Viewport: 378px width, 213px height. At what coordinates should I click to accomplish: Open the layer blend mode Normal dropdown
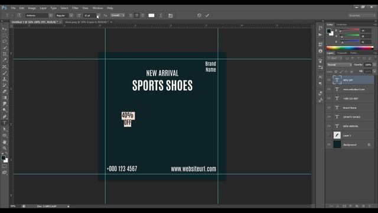tap(339, 64)
